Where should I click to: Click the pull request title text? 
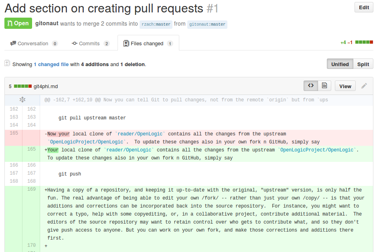[x=104, y=8]
